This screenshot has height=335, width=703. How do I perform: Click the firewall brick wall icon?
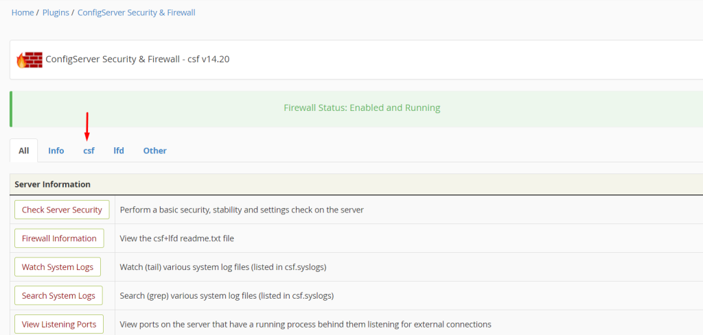tap(29, 60)
